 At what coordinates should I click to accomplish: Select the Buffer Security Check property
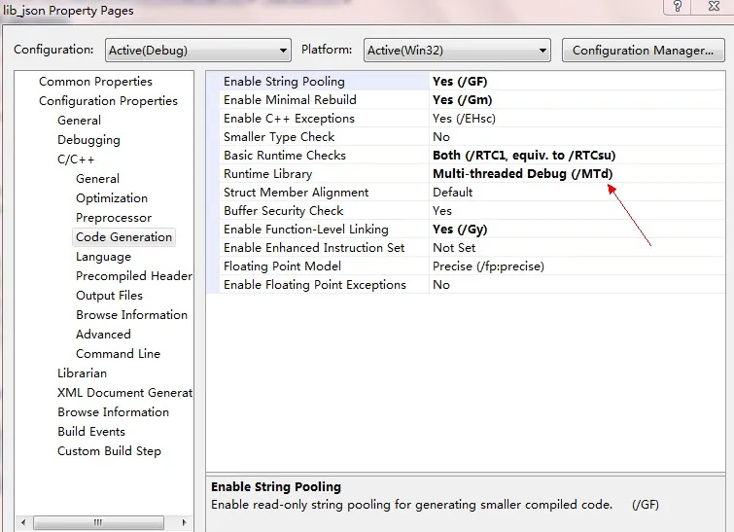tap(324, 211)
